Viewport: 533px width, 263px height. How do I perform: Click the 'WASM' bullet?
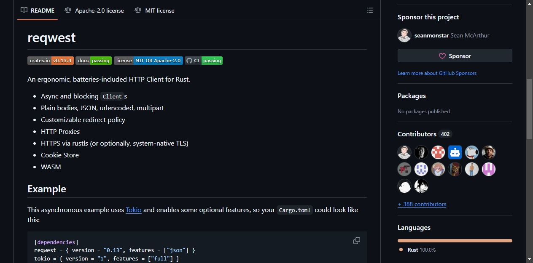51,167
